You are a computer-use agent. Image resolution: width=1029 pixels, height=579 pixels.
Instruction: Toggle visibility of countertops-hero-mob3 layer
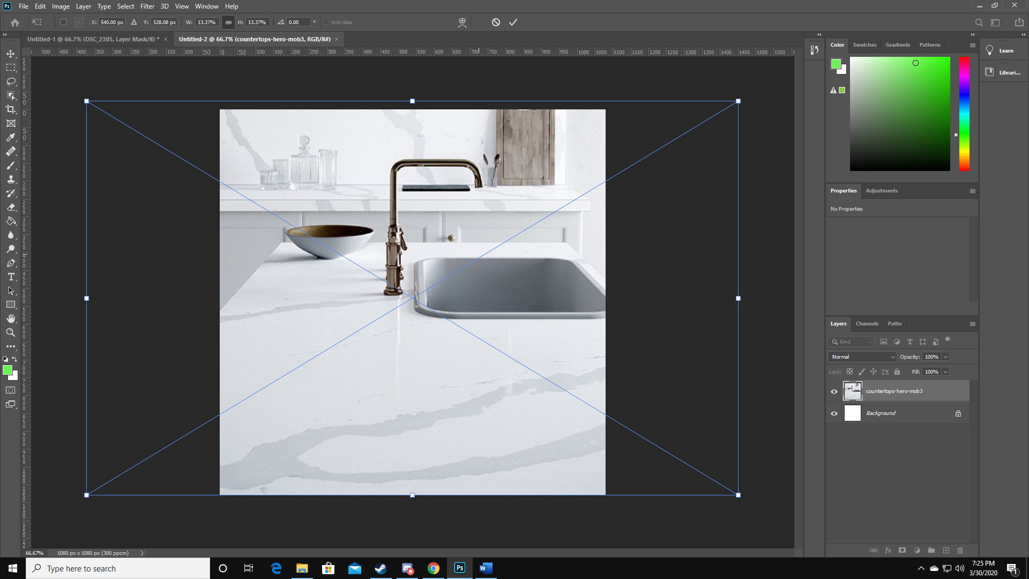[834, 391]
